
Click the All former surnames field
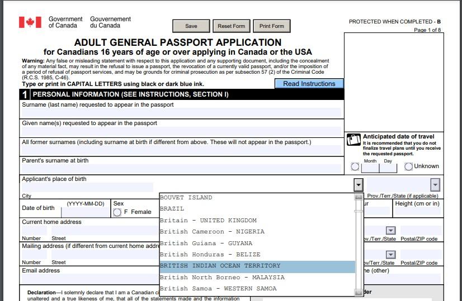181,150
